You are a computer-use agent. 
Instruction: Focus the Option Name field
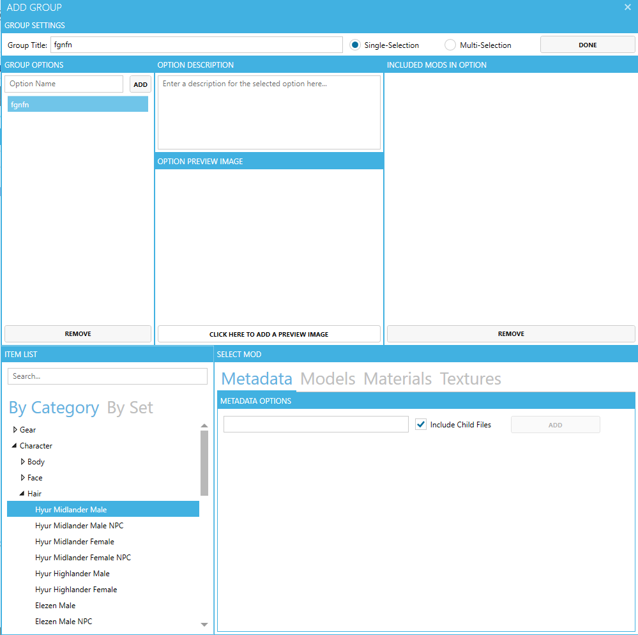click(x=64, y=84)
